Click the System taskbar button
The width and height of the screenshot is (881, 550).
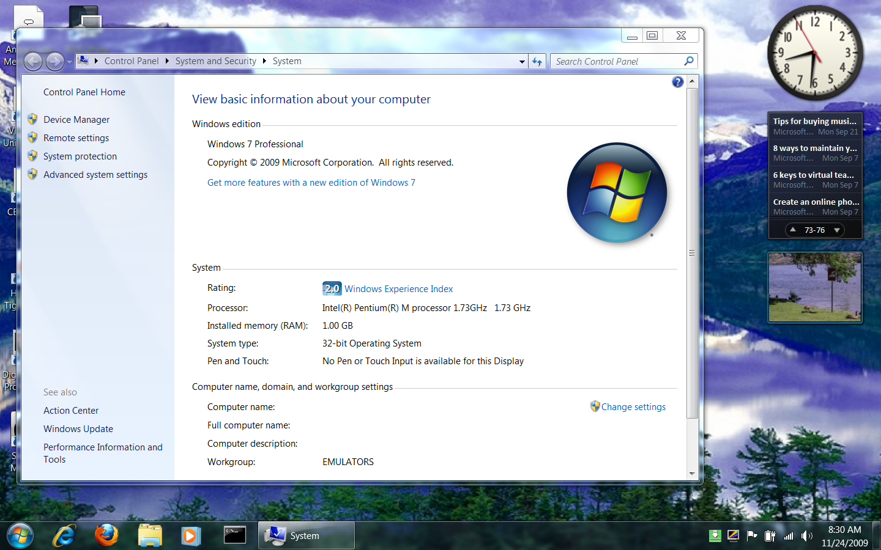point(307,536)
